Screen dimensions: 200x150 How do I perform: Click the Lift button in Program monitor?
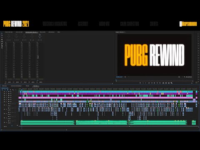tap(163, 83)
